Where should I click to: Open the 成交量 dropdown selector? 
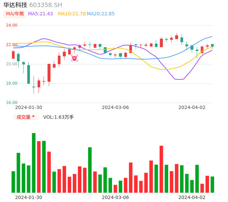[26, 117]
